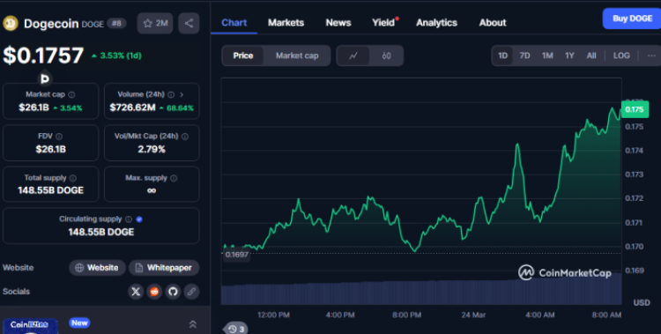Viewport: 661px width, 334px height.
Task: Click the New badge label
Action: coord(79,323)
